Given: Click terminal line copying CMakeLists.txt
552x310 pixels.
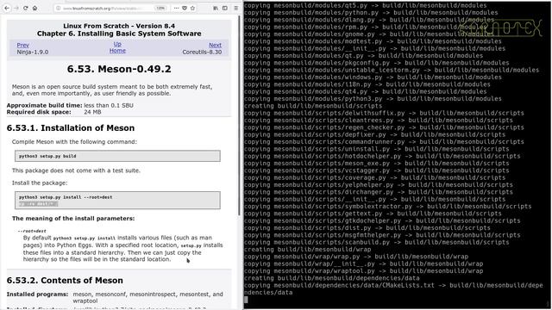Looking at the screenshot, I should [393, 289].
